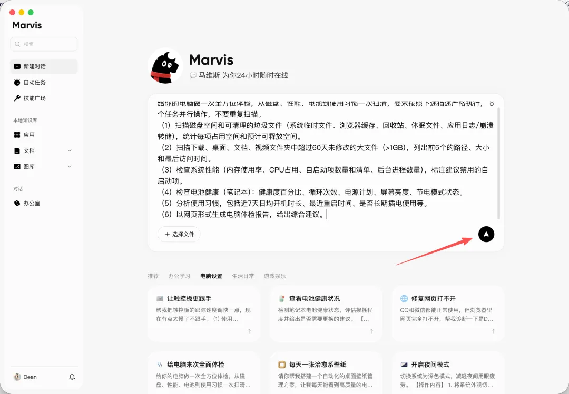Click the 马维斯 为你24小时随时在线 tagline
This screenshot has height=394, width=569.
point(243,75)
